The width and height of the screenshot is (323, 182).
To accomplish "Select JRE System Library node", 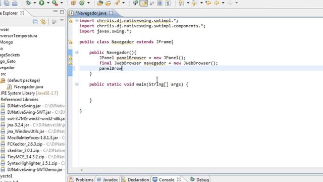I will (x=29, y=93).
